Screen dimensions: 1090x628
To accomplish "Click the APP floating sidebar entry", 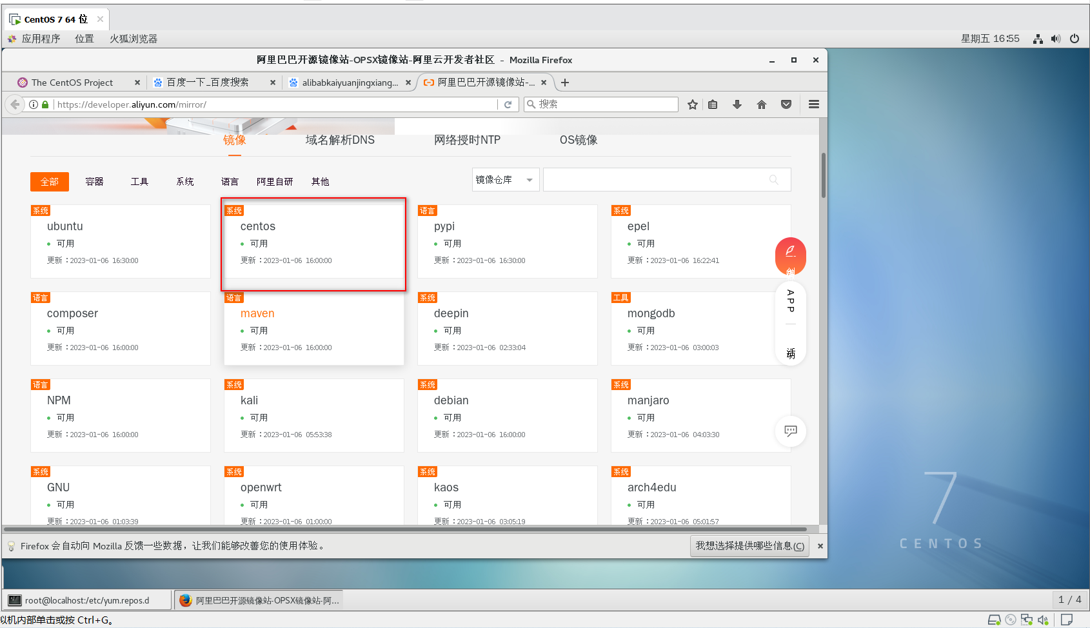I will pos(791,301).
